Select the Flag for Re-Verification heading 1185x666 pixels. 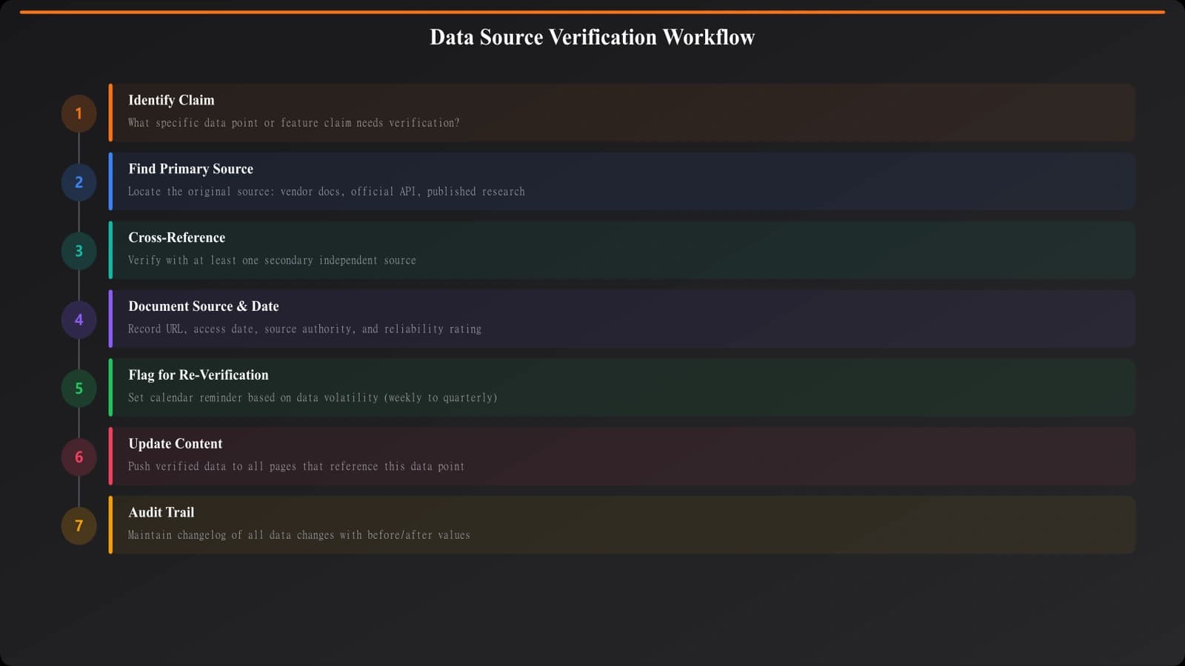tap(198, 374)
